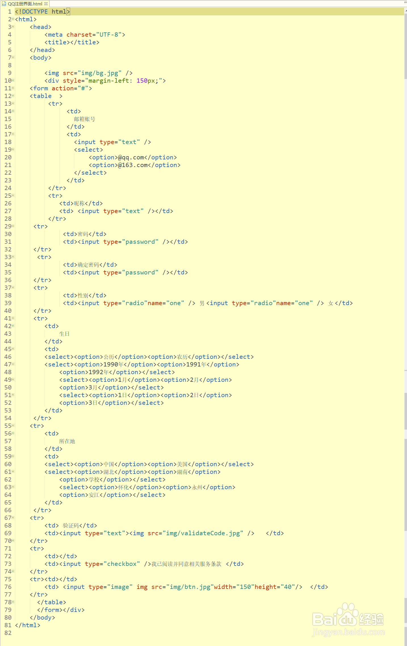This screenshot has width=407, height=646.
Task: Click the '@163.com' option line
Action: point(135,165)
